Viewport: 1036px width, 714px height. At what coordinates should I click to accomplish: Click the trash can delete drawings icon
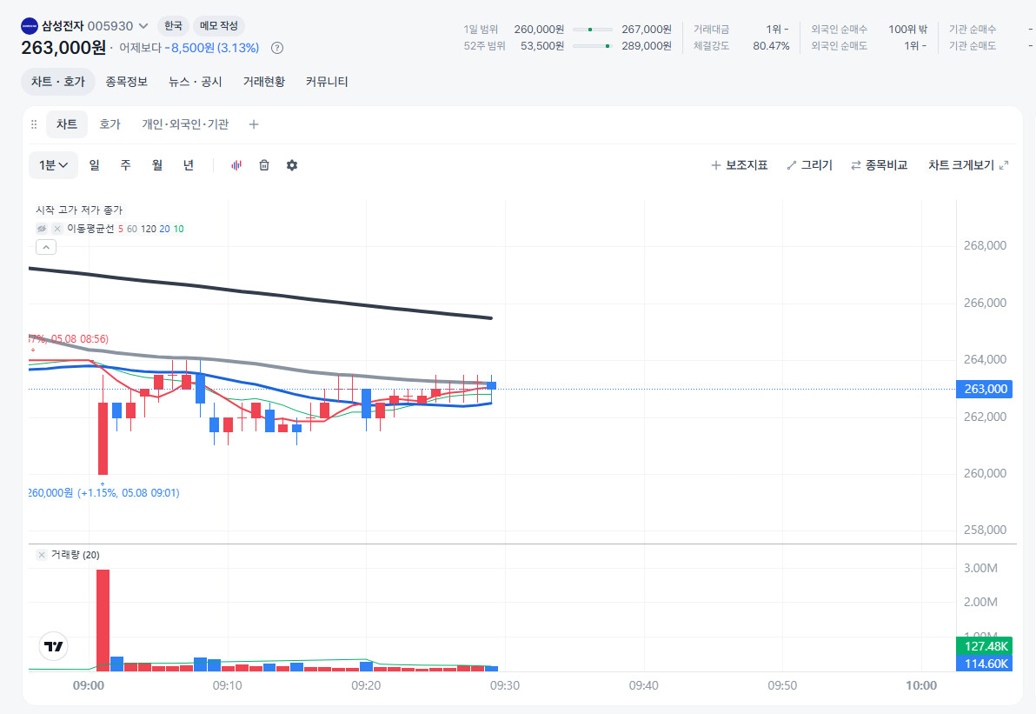264,165
